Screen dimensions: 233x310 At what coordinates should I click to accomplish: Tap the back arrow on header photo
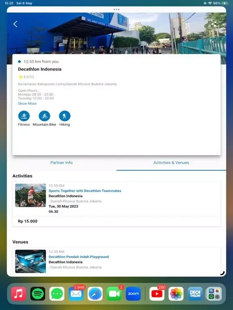tap(15, 24)
